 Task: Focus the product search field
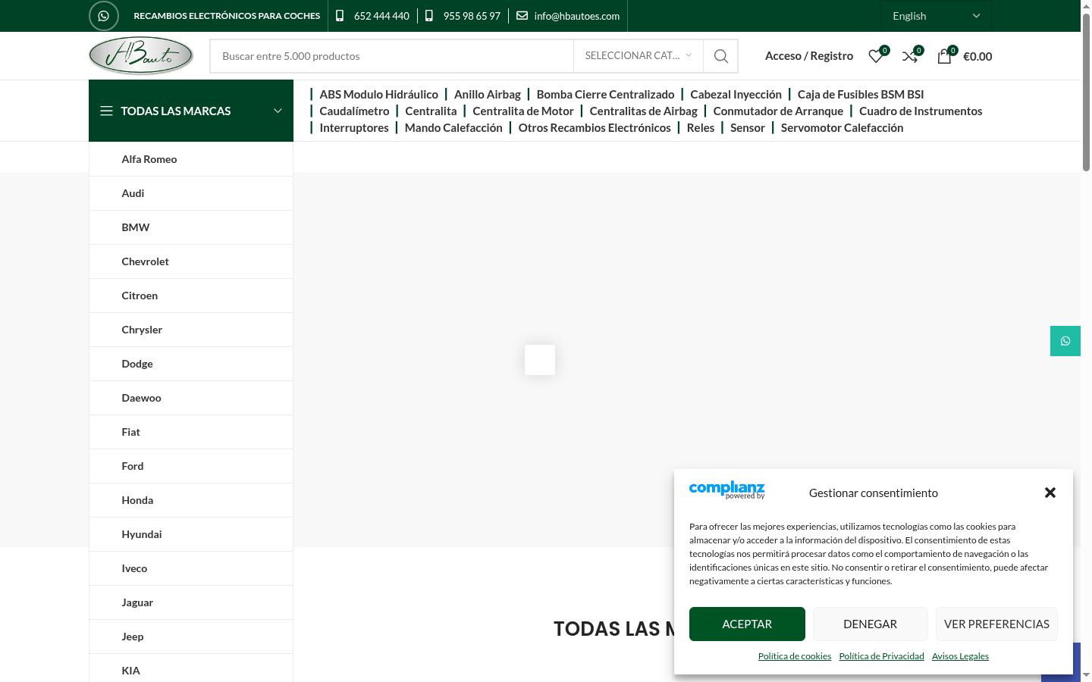click(x=392, y=56)
